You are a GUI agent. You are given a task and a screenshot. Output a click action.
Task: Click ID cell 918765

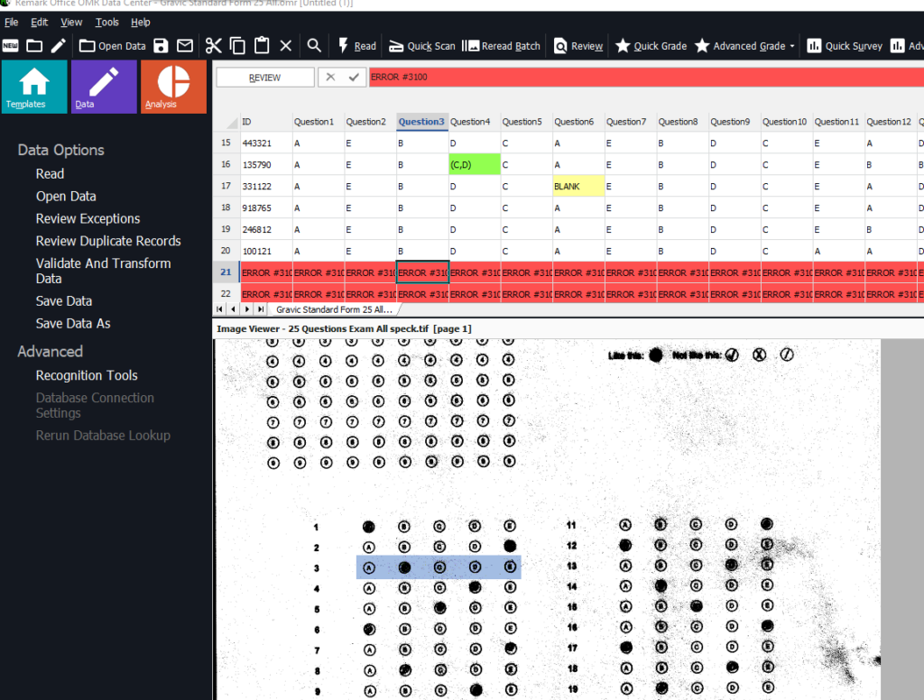[266, 208]
